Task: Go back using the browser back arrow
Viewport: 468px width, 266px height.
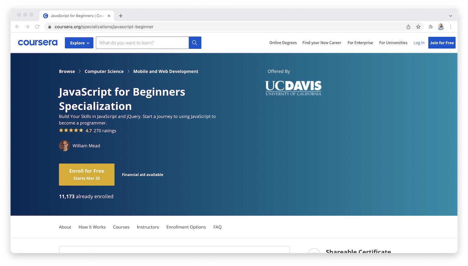Action: 17,27
